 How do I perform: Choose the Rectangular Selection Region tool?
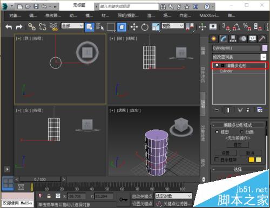[x=111, y=27]
